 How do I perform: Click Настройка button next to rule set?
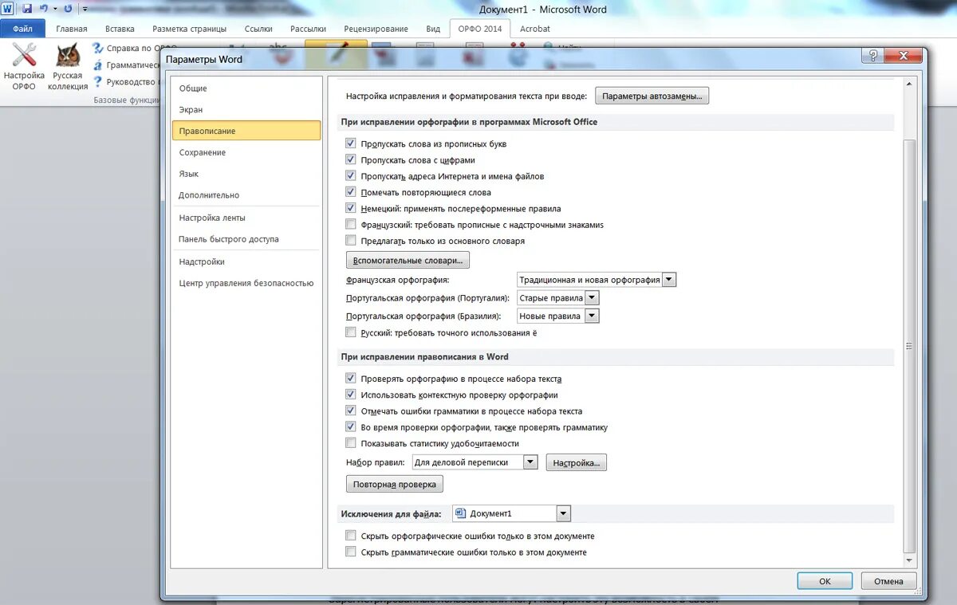pyautogui.click(x=576, y=462)
